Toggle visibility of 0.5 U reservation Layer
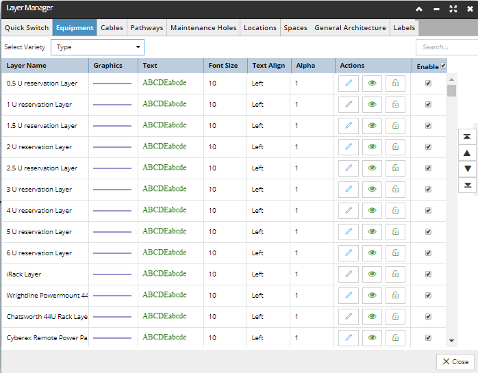 [x=372, y=83]
